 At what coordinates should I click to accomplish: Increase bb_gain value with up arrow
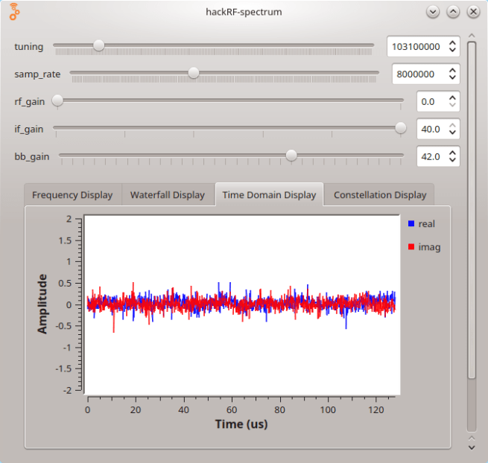451,153
